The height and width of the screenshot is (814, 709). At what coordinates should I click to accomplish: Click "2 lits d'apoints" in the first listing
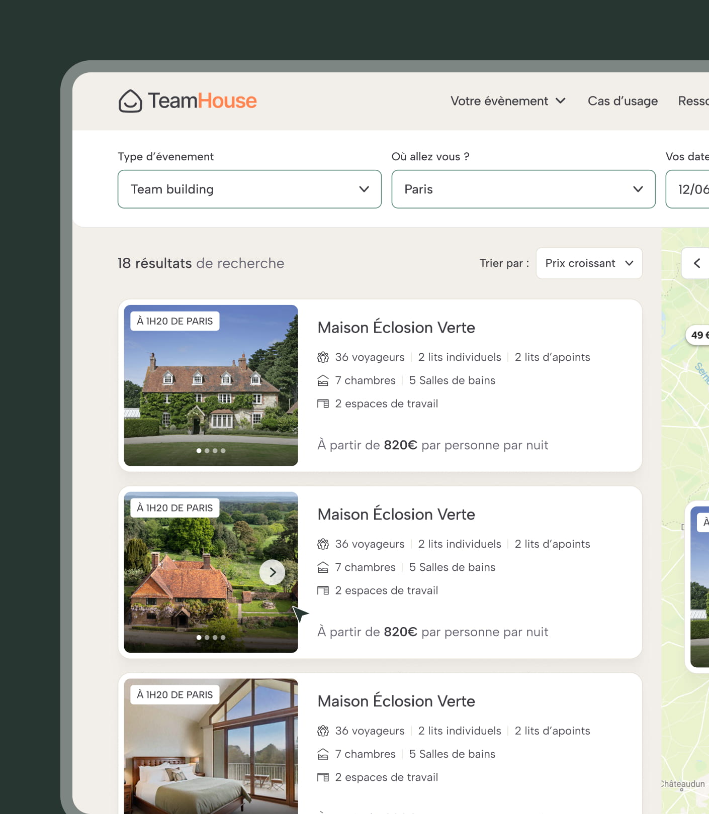(552, 357)
